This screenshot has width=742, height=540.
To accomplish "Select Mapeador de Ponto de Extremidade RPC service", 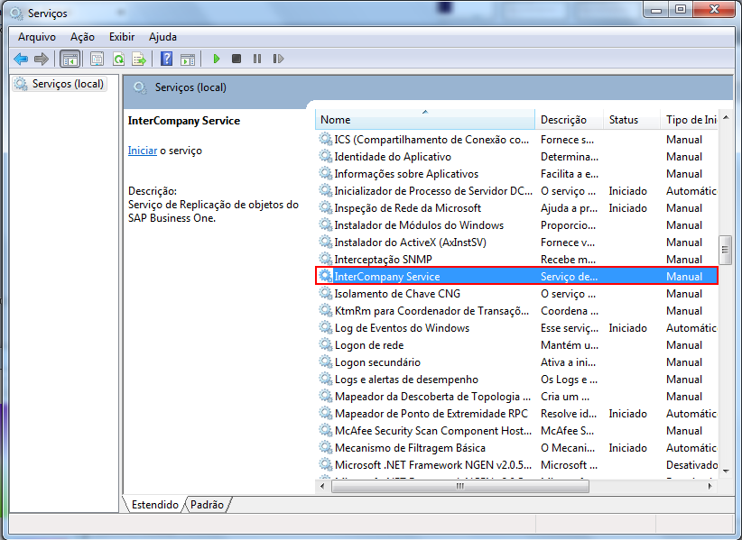I will click(516, 413).
